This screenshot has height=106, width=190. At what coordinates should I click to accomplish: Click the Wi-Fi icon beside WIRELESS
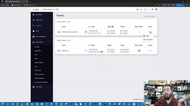(x=34, y=20)
